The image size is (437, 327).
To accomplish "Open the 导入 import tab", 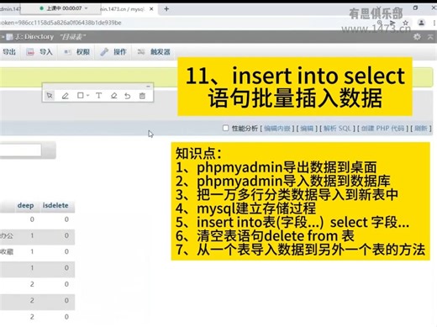I will click(x=39, y=52).
